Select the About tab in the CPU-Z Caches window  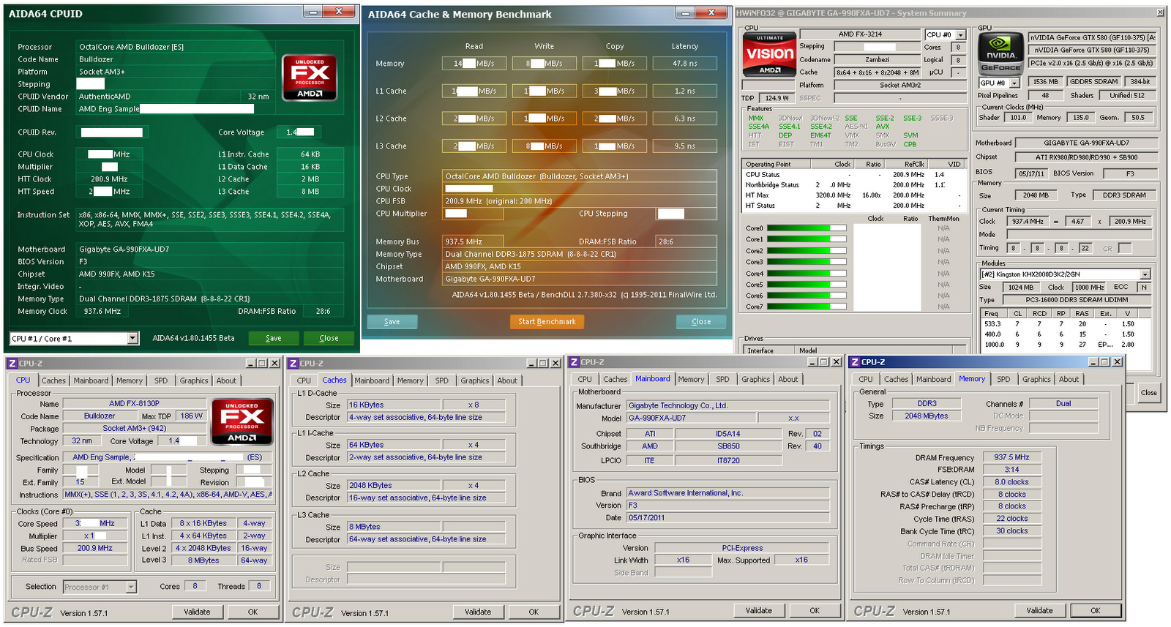pos(507,380)
